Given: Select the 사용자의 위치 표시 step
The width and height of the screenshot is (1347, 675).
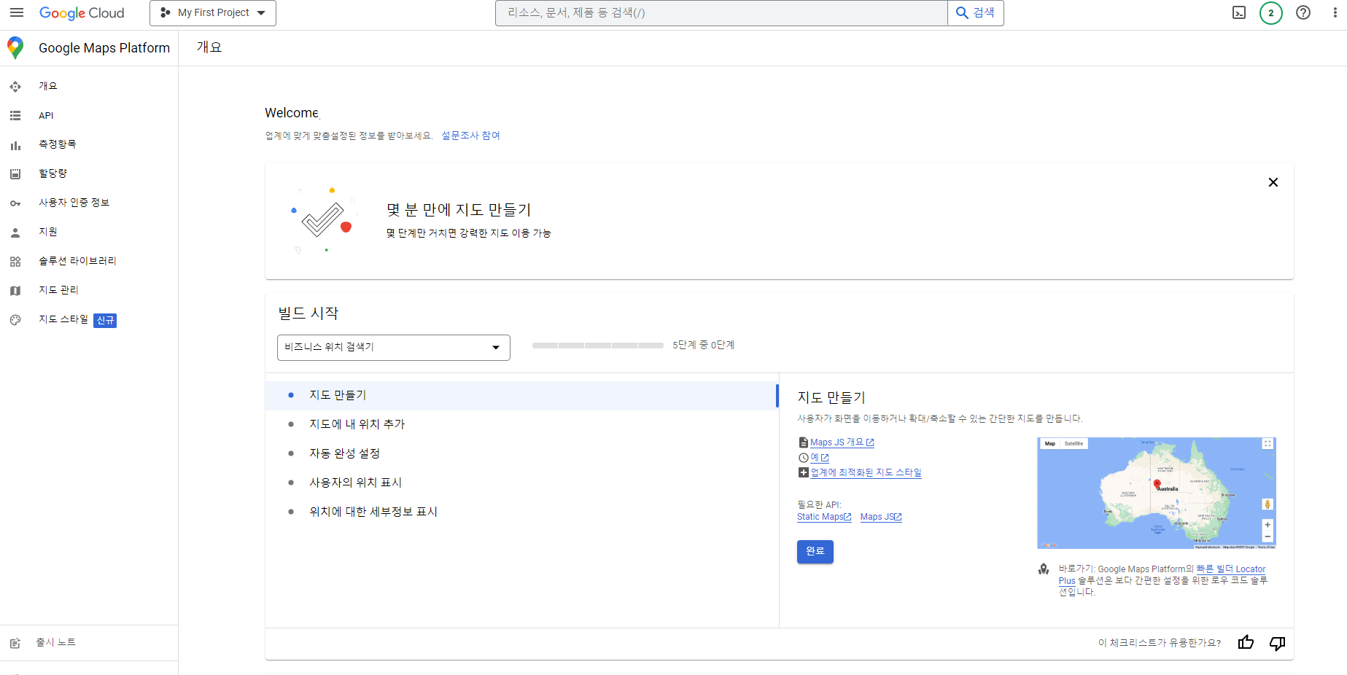Looking at the screenshot, I should [x=522, y=483].
